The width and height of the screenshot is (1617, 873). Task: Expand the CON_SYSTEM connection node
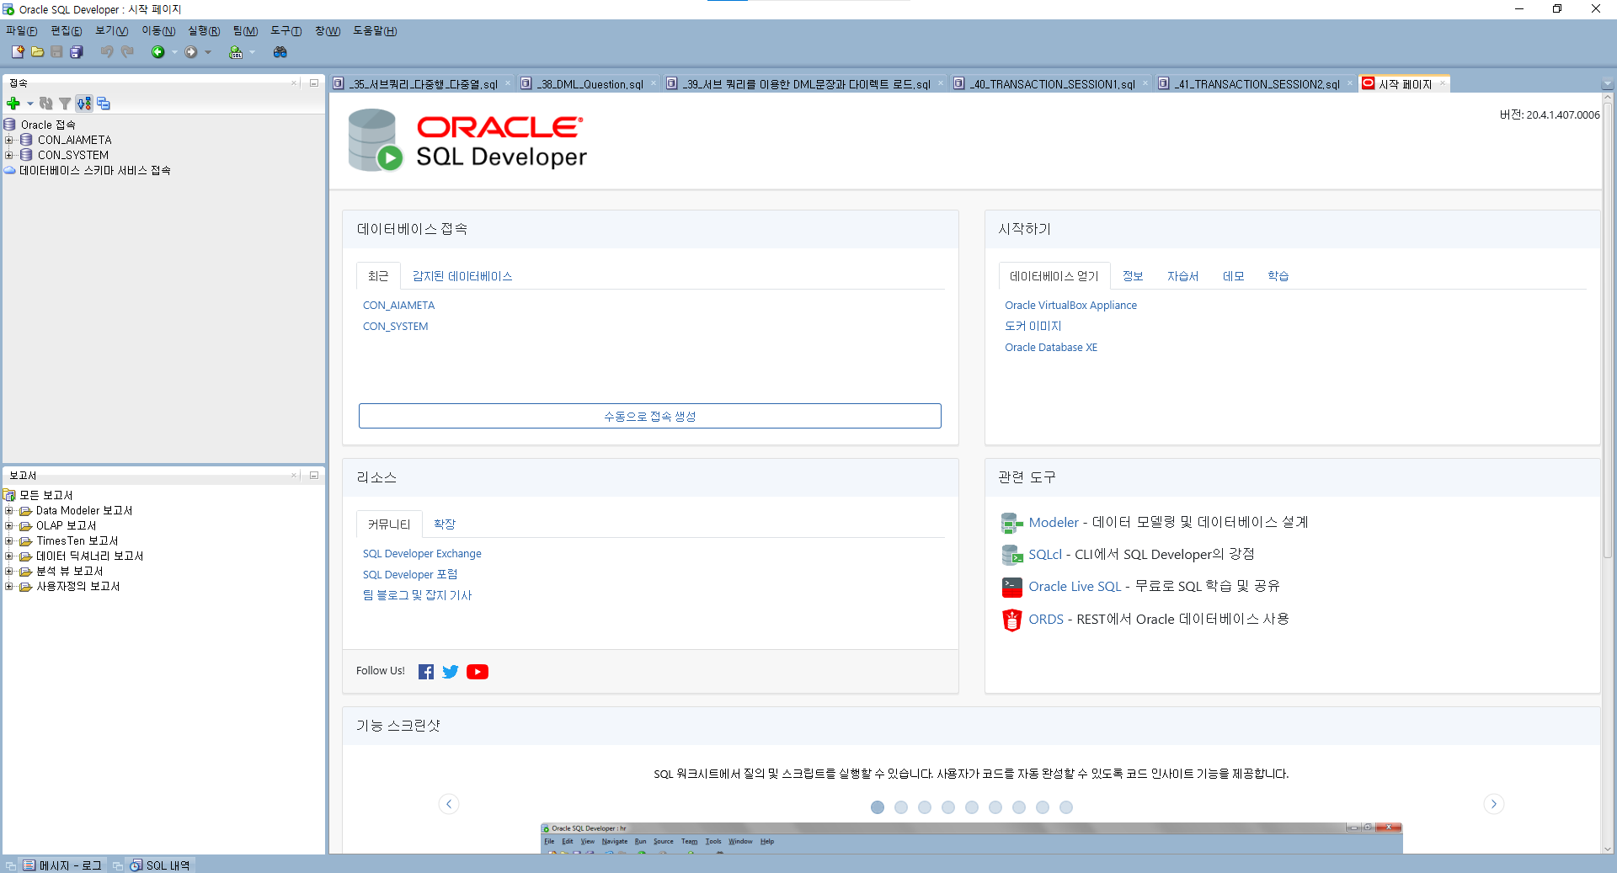8,155
